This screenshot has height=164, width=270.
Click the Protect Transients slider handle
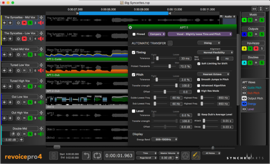tap(170, 66)
